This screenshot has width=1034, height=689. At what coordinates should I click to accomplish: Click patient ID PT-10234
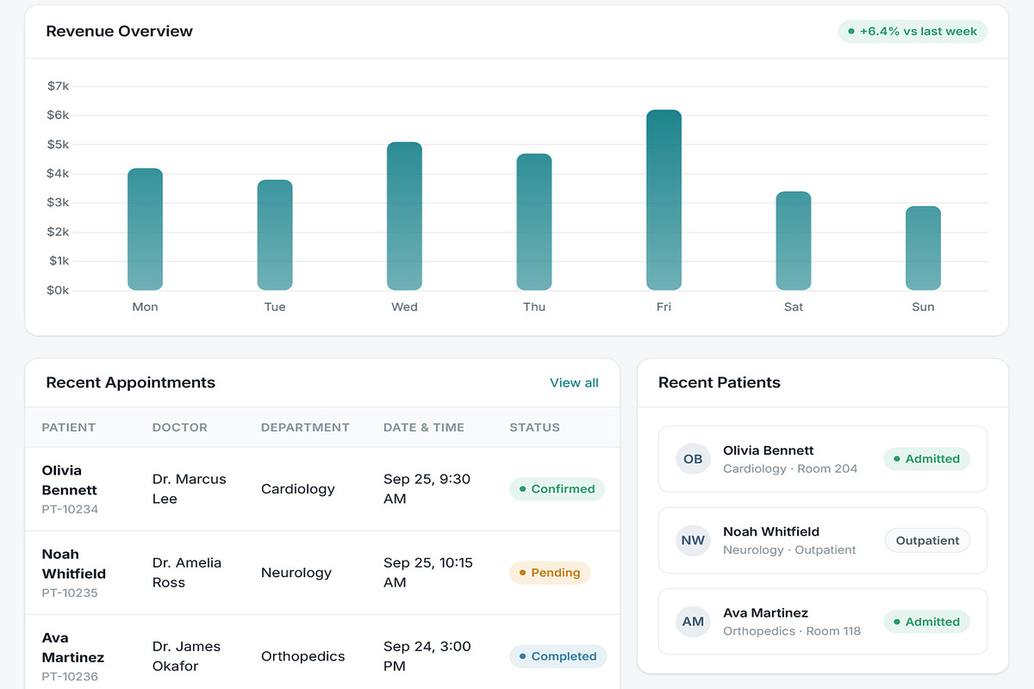tap(70, 509)
